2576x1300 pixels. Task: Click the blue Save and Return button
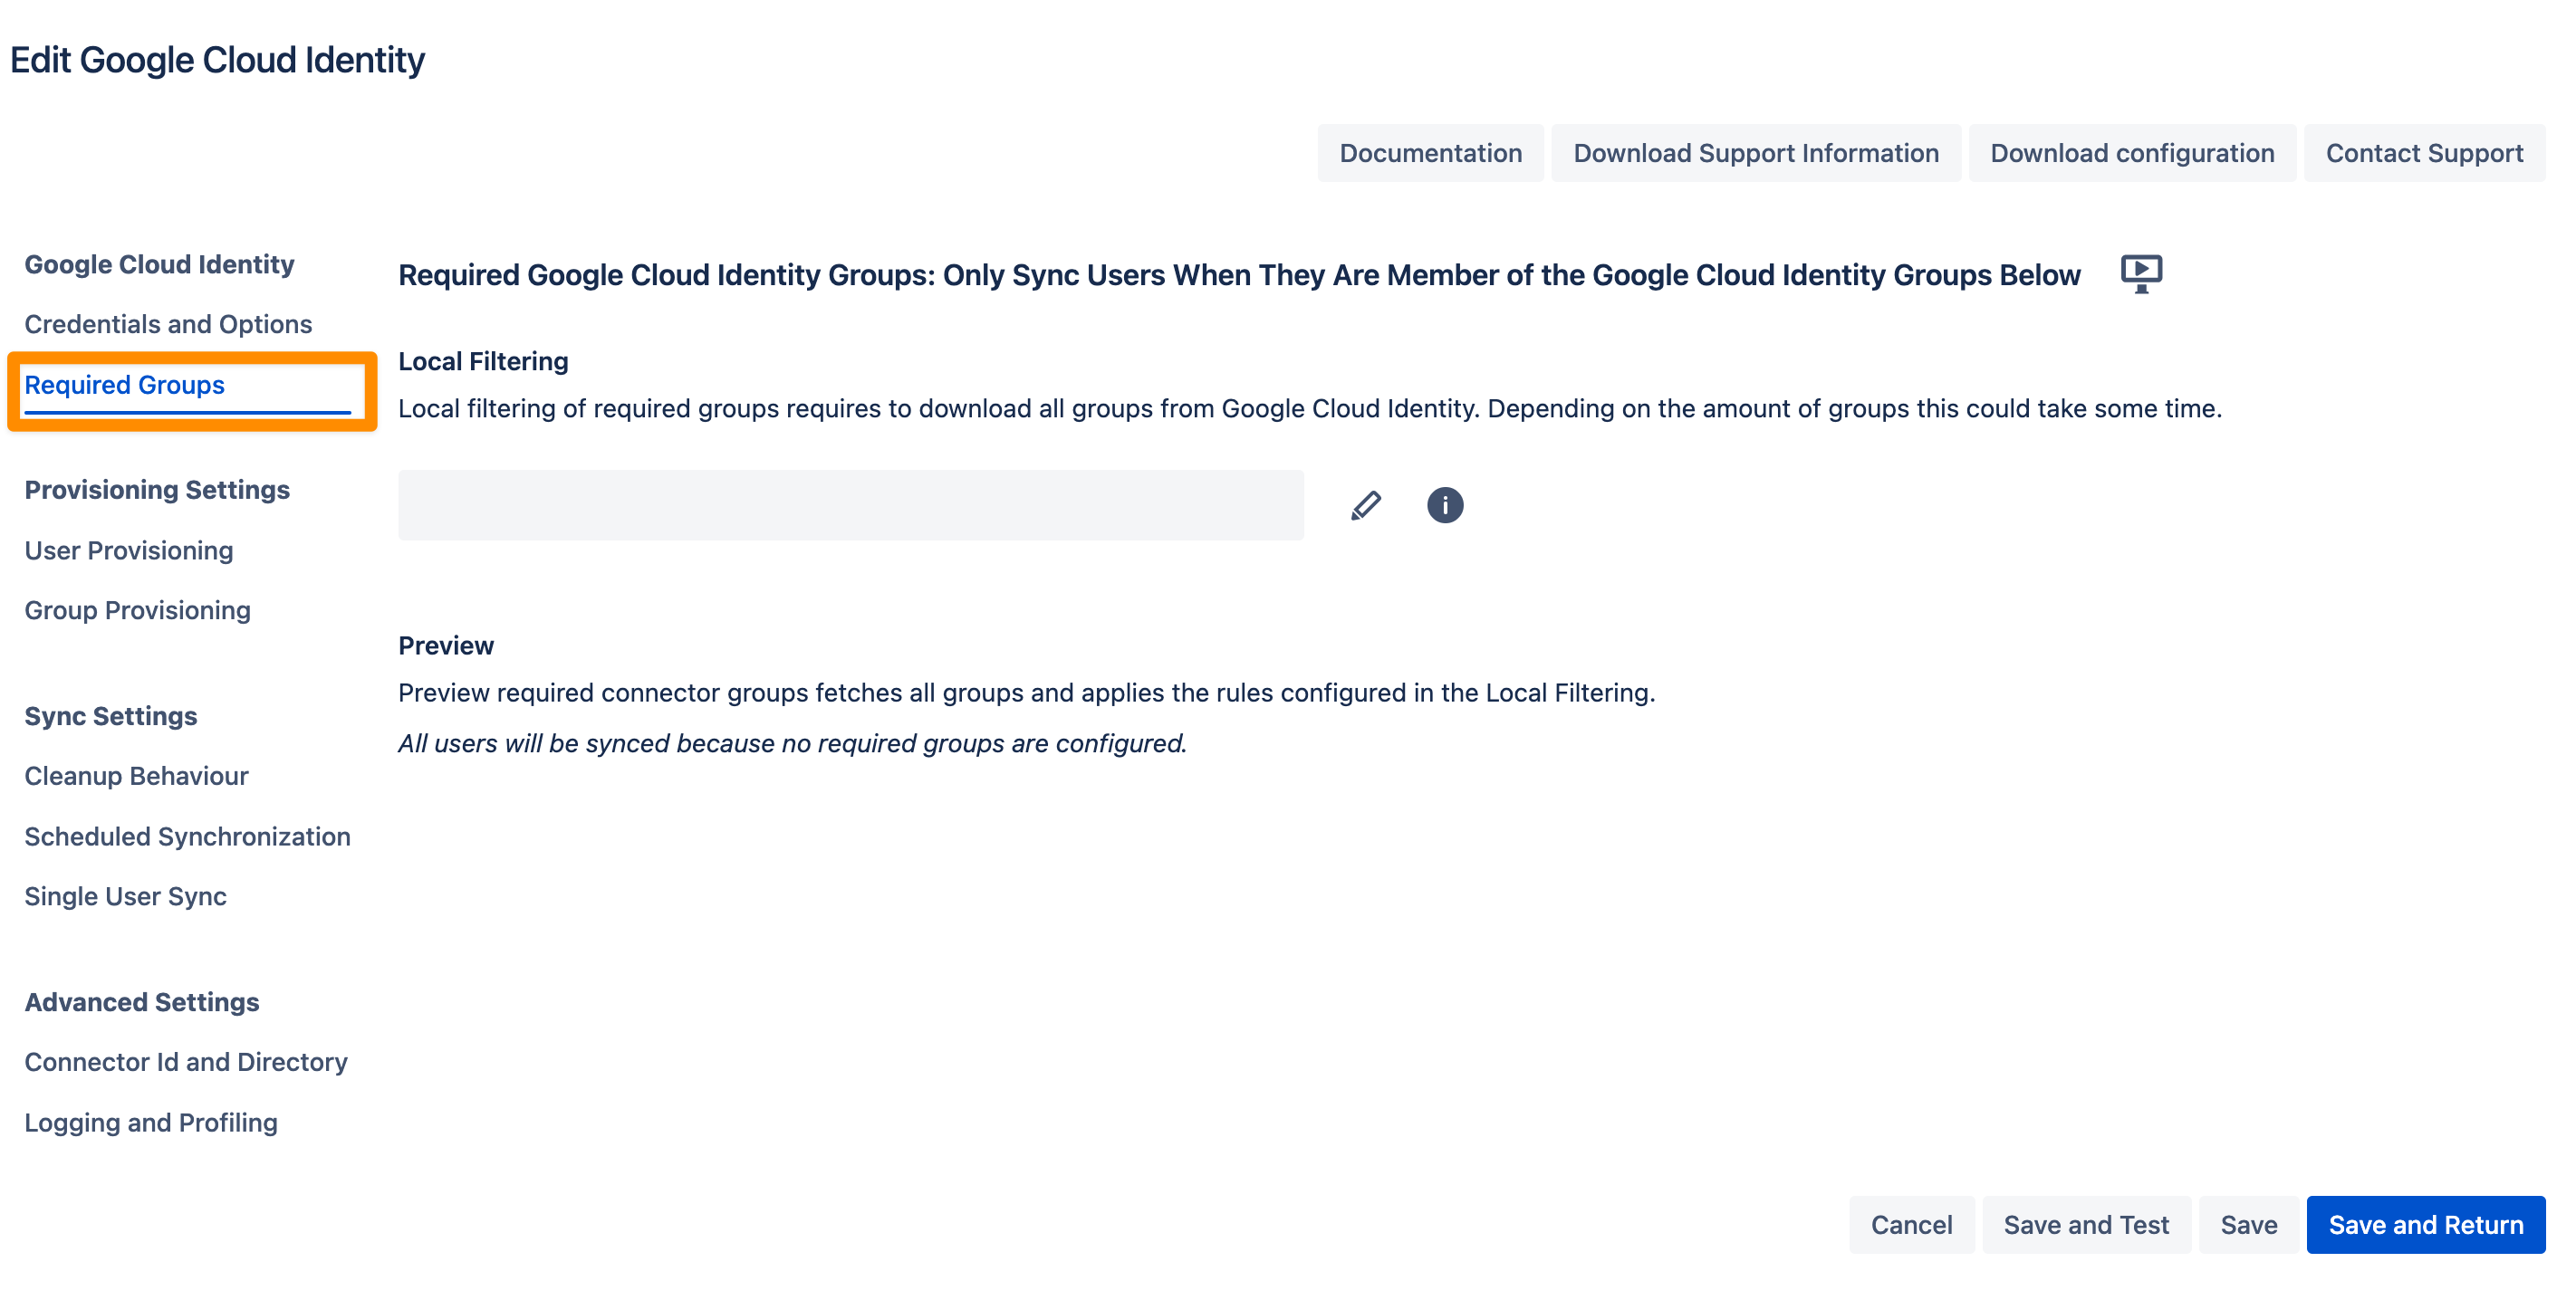coord(2425,1224)
